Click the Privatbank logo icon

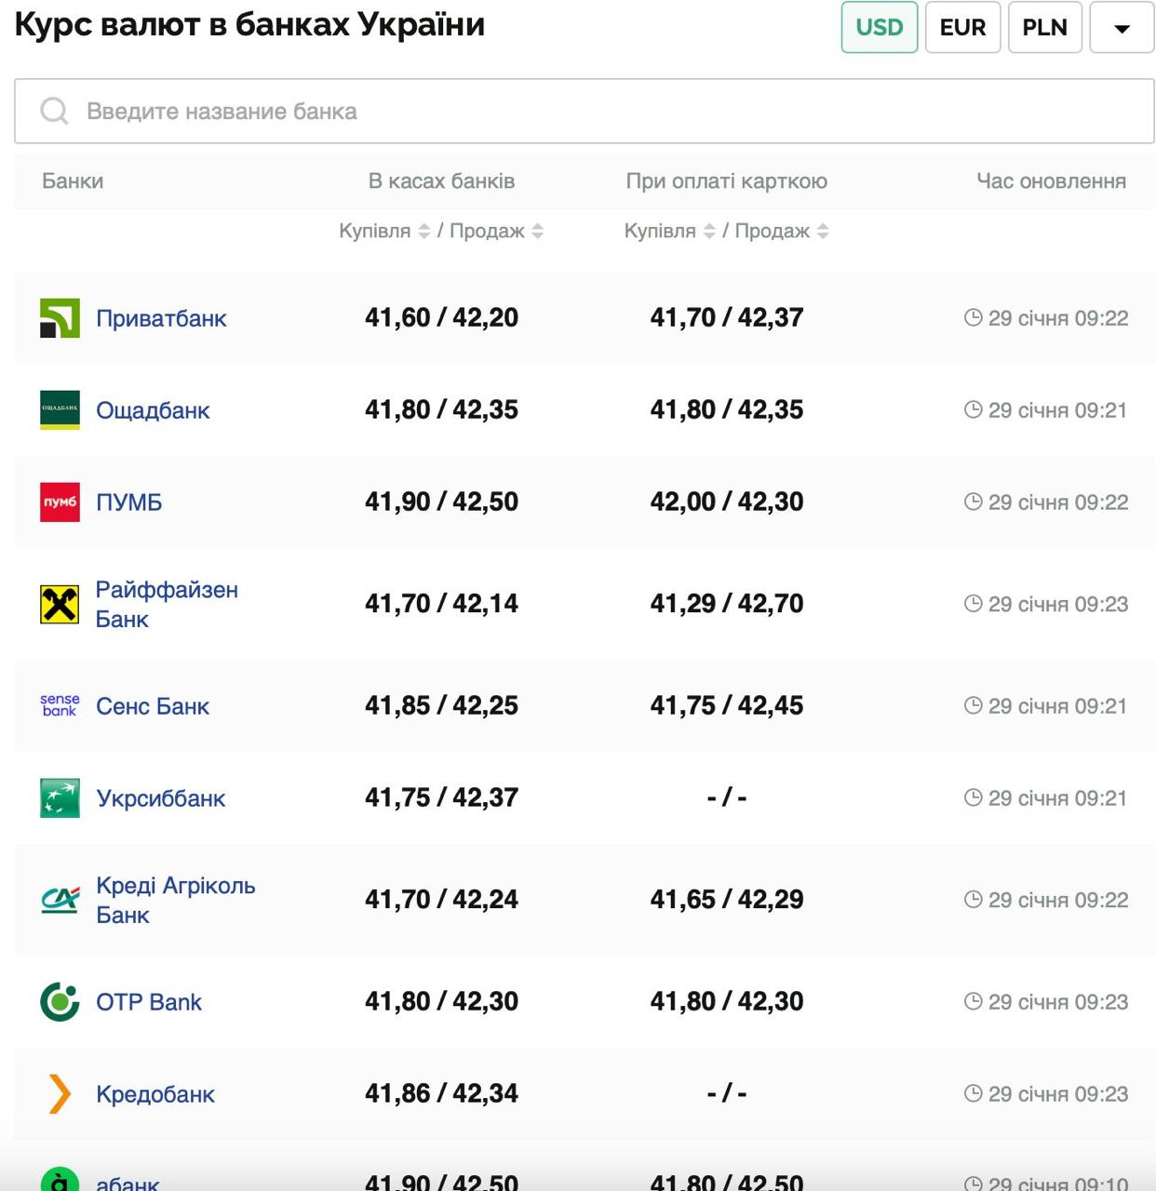(x=60, y=318)
